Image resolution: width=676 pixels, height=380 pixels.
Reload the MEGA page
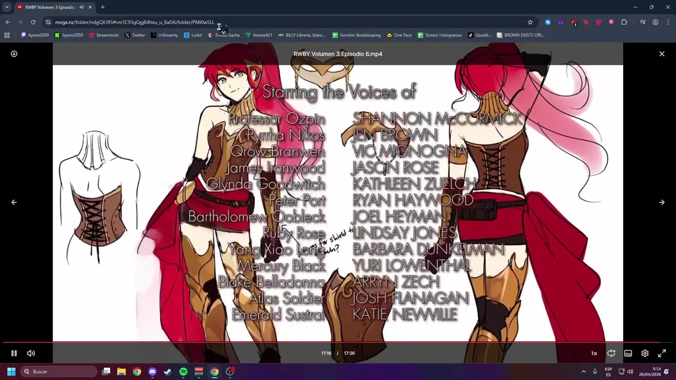[33, 22]
